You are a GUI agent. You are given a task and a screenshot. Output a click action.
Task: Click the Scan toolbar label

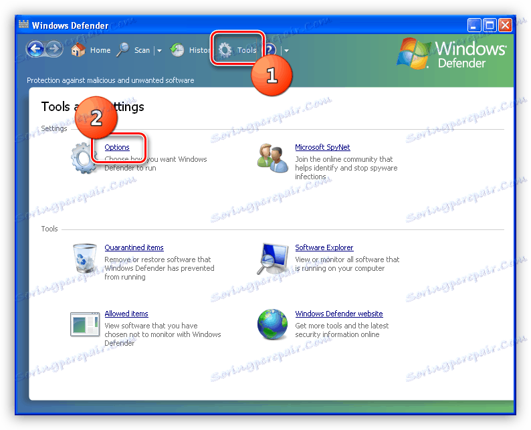(142, 50)
